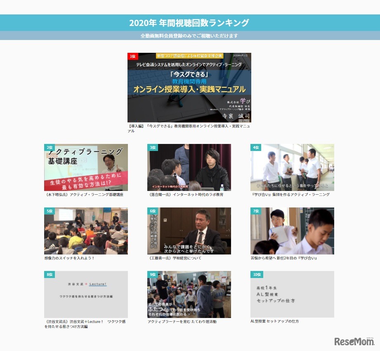
Task: Click the 3位 rank badge
Action: point(153,147)
